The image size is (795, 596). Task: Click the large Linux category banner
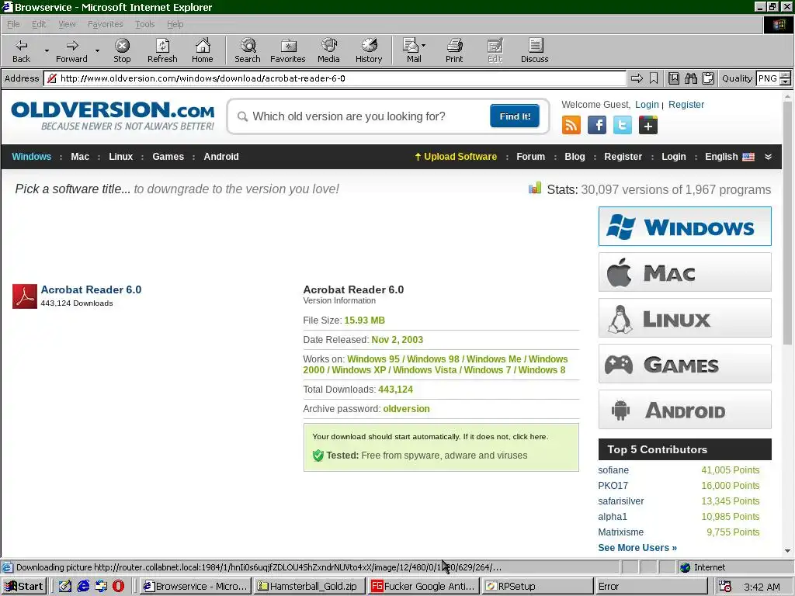685,317
